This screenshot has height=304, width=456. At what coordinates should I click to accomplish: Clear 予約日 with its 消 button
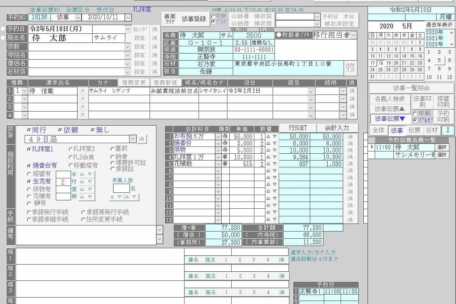[x=155, y=29]
